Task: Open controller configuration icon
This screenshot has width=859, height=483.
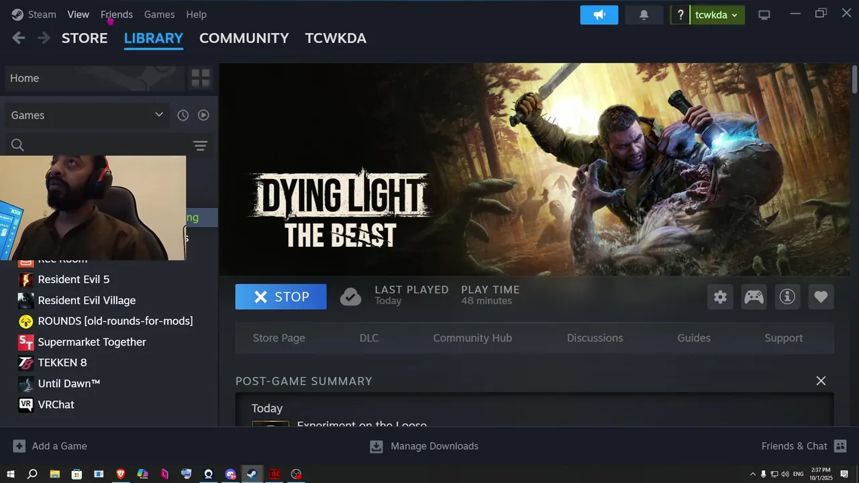Action: click(754, 297)
